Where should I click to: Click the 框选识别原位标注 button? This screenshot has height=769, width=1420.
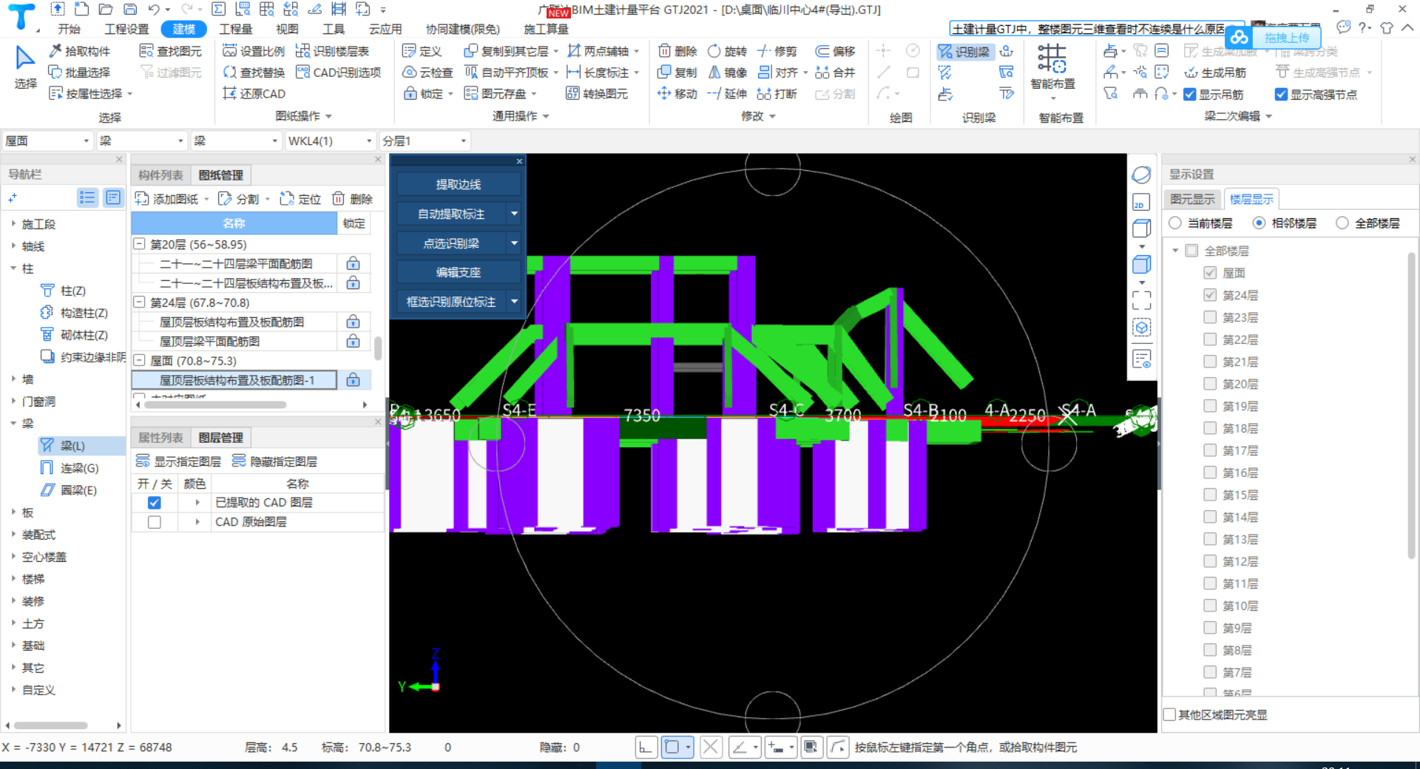[x=451, y=302]
